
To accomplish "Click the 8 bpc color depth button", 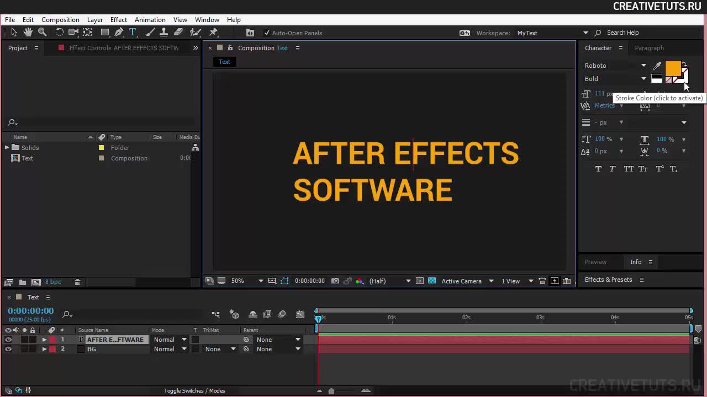I will point(53,282).
